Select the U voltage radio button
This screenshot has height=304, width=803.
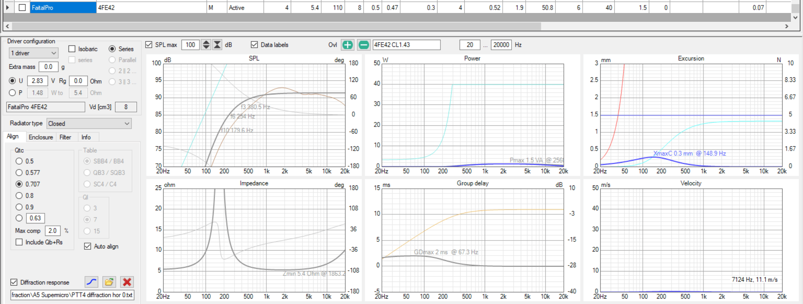[12, 81]
